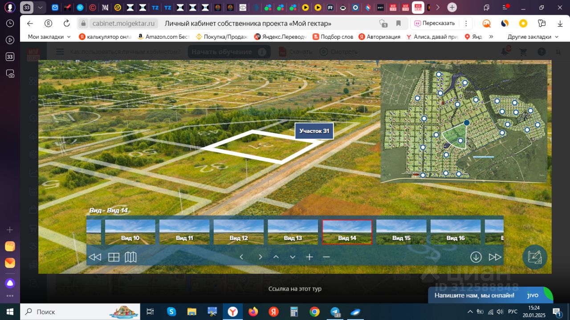Zoom in the panorama with the plus icon

coord(309,257)
